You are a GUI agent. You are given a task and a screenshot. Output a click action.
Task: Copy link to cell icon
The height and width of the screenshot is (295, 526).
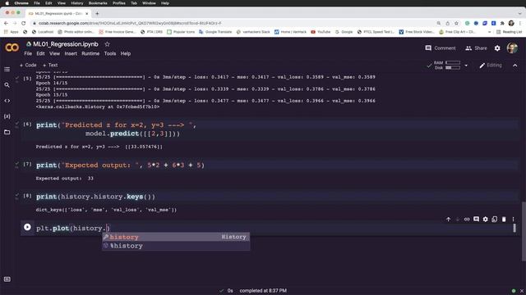(x=467, y=220)
